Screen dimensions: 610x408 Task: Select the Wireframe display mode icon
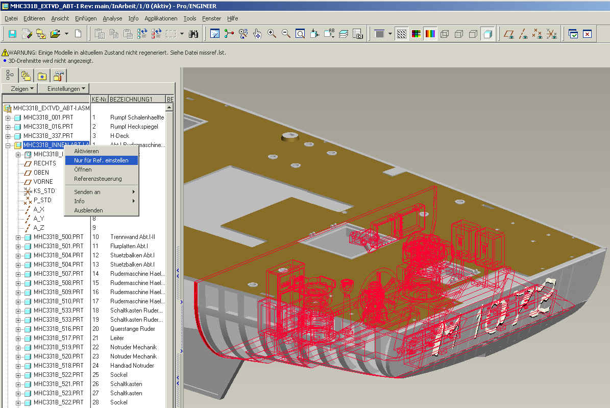point(445,34)
